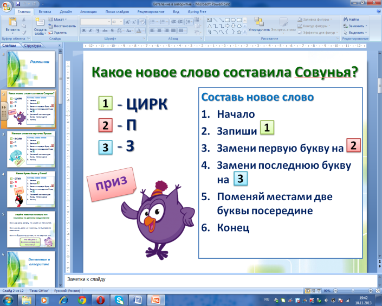Open the Макет layout dropdown
Viewport: 382px width, 306px height.
point(57,20)
